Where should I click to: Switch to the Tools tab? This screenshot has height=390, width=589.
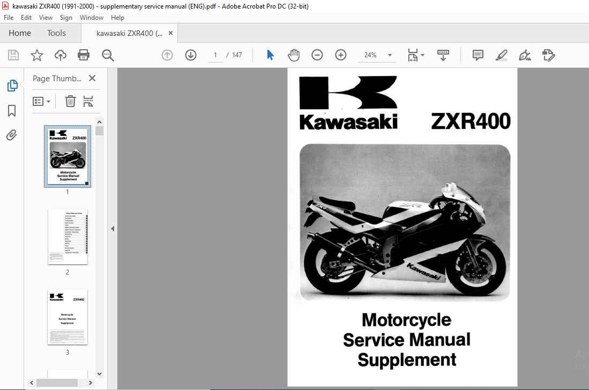point(56,33)
